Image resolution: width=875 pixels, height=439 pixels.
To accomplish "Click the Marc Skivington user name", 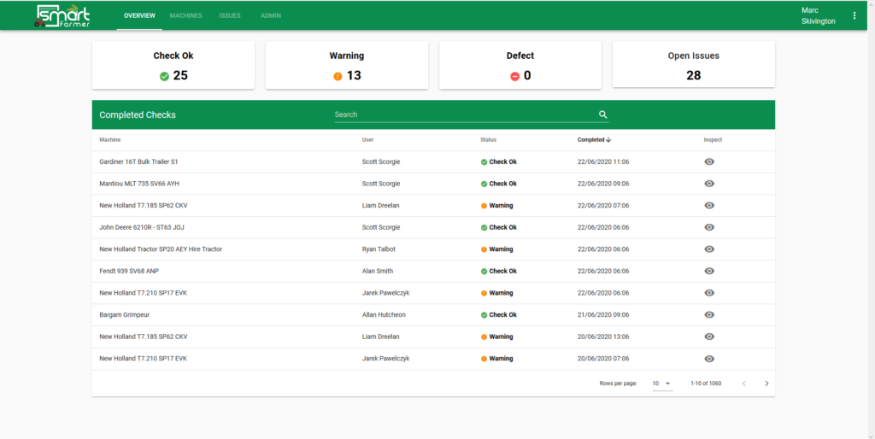I will click(x=818, y=15).
